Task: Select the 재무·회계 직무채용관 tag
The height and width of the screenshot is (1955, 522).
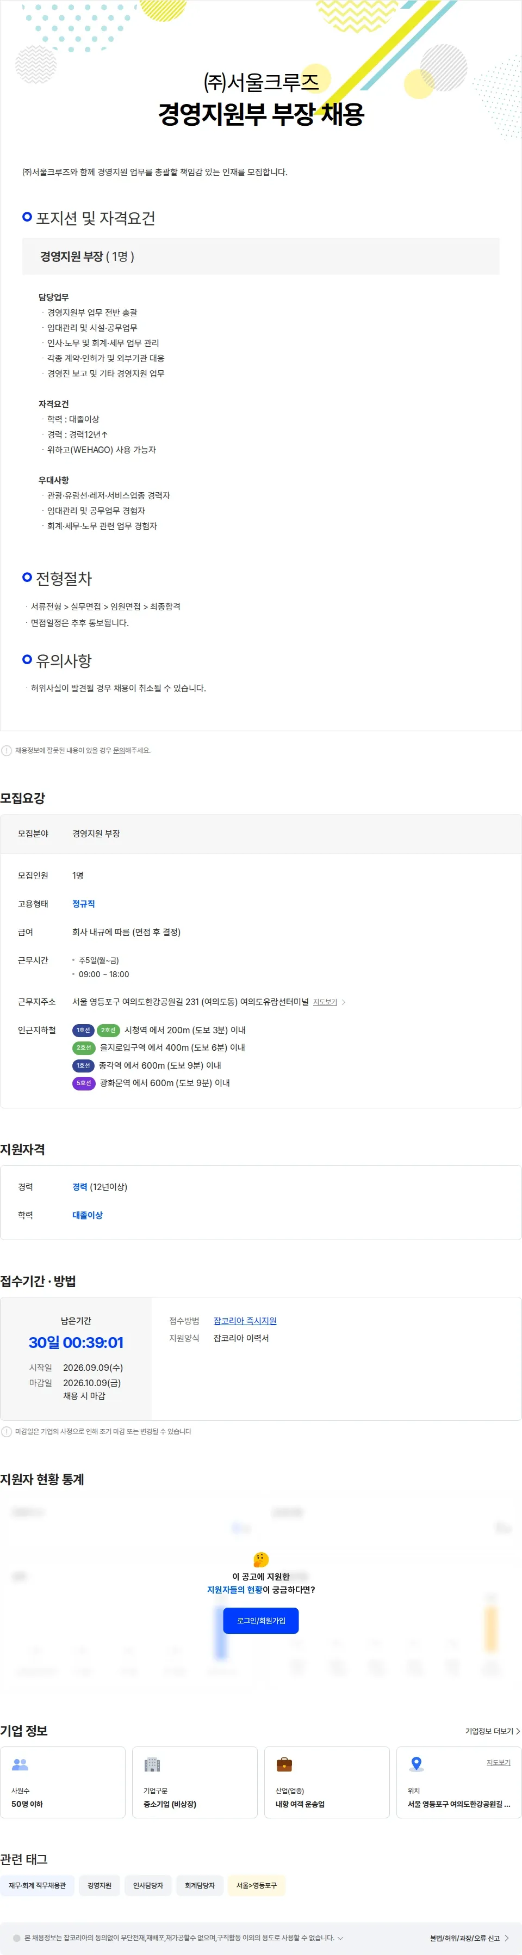Action: point(37,1885)
